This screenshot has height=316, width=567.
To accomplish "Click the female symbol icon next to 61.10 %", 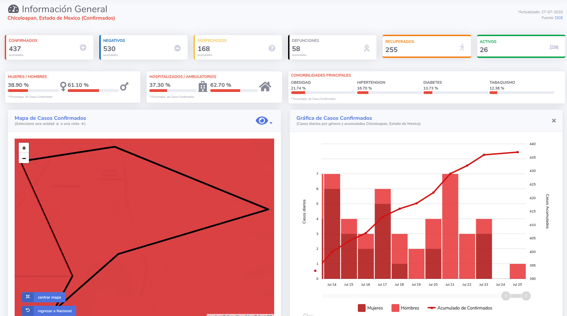I will coord(63,86).
